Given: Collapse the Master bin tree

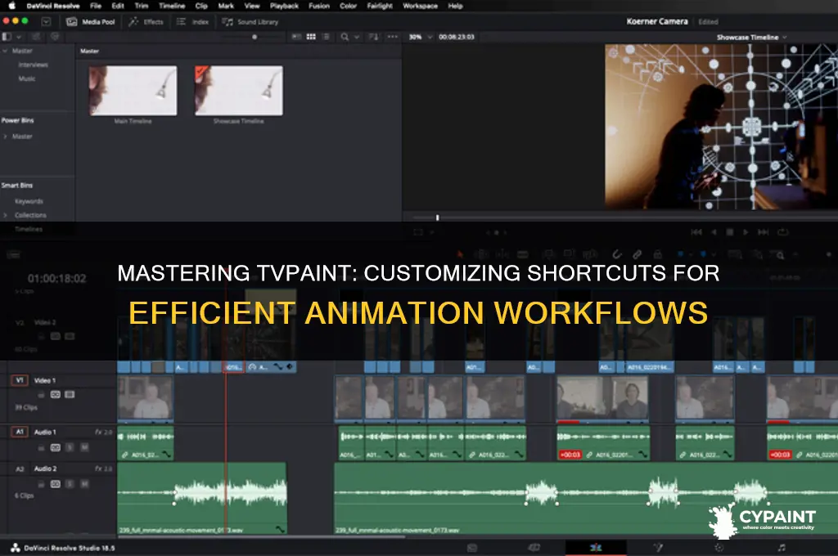Looking at the screenshot, I should 5,51.
